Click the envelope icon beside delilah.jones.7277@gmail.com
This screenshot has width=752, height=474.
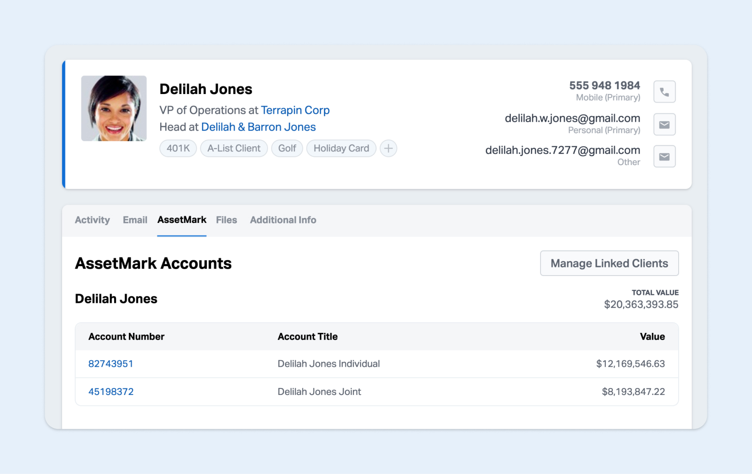pos(664,157)
